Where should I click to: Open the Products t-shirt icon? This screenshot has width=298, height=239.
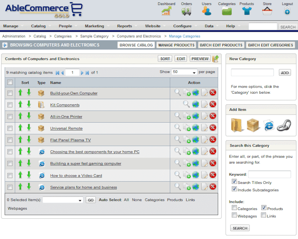pyautogui.click(x=247, y=11)
